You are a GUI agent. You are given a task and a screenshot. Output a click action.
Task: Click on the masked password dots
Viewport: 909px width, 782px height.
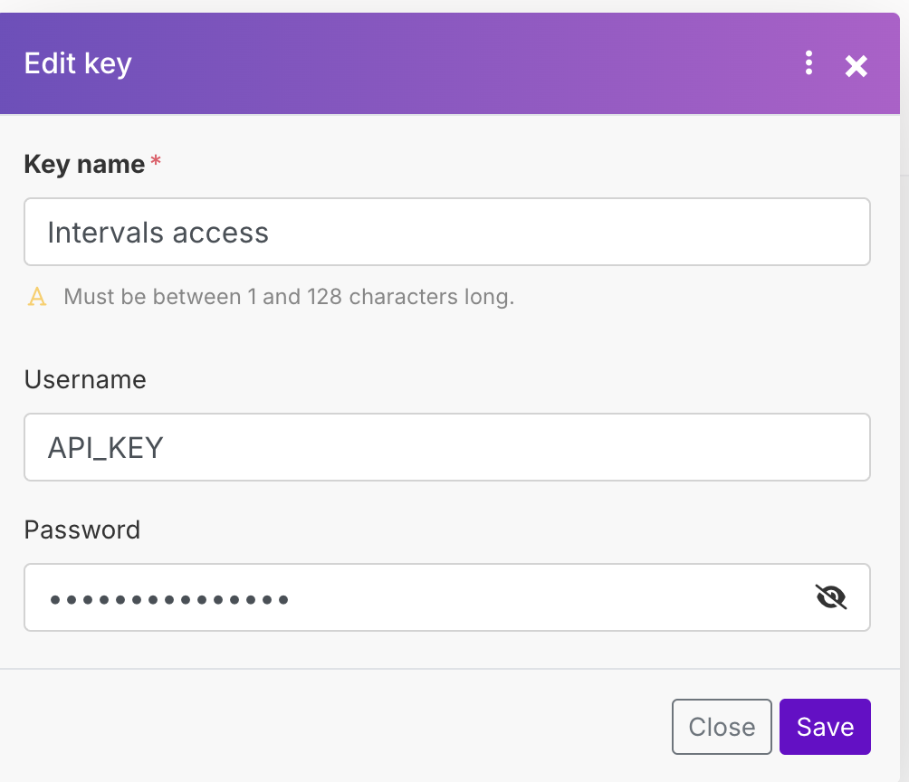[x=169, y=599]
